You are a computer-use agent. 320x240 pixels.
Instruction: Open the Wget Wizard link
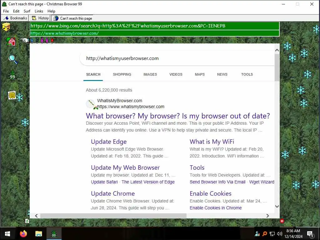coord(262,182)
